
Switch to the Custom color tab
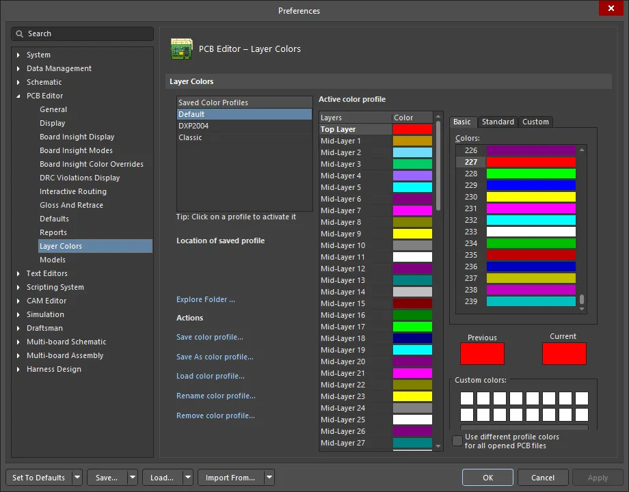tap(535, 122)
